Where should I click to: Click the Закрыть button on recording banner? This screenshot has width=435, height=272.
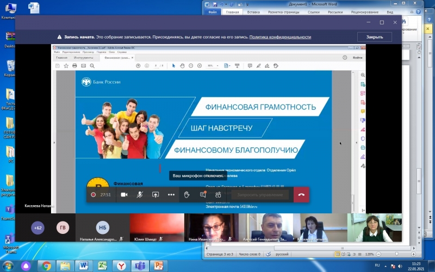tap(375, 37)
